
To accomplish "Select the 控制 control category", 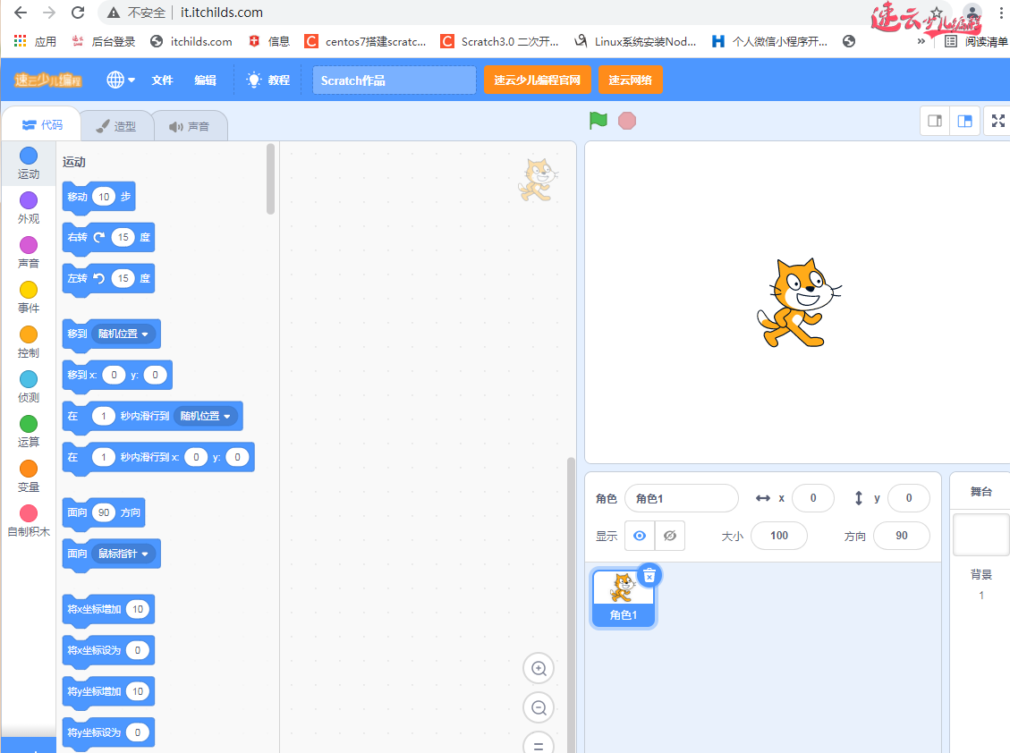I will click(29, 342).
